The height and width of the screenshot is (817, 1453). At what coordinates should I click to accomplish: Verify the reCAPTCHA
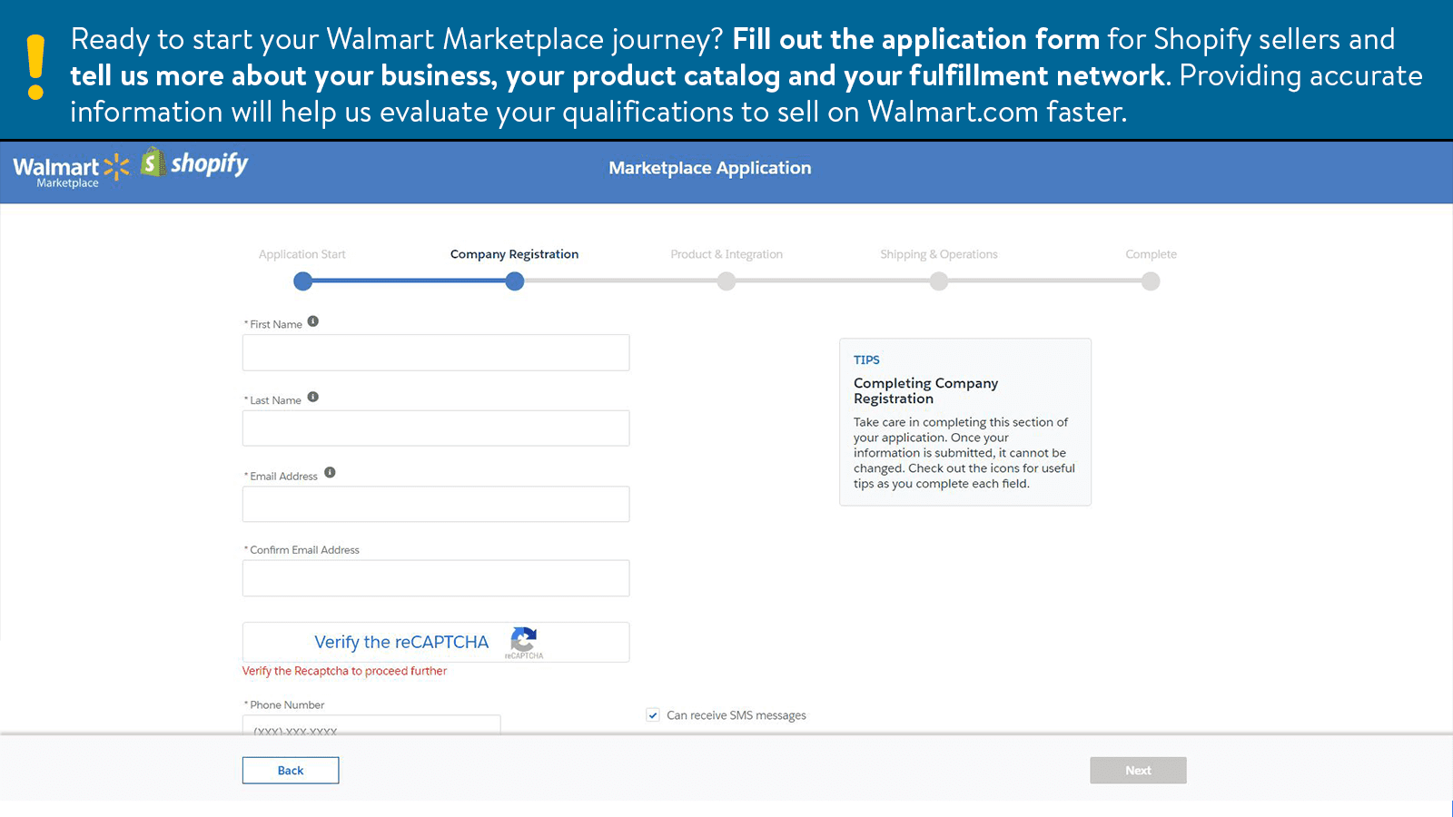pos(400,642)
